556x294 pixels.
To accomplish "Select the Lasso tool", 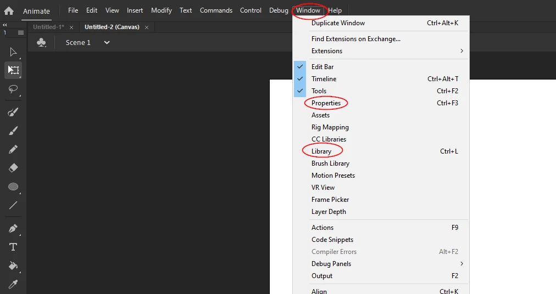I will [13, 89].
